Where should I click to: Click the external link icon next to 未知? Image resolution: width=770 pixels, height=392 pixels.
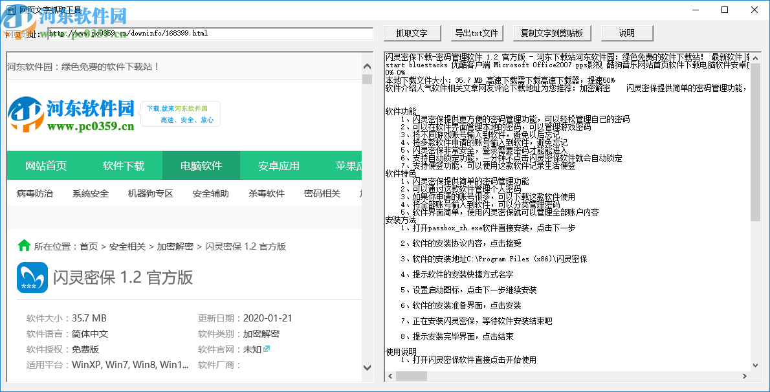coord(266,348)
